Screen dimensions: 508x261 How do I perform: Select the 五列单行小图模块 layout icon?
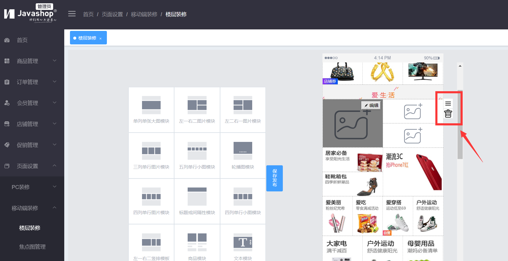point(197,151)
